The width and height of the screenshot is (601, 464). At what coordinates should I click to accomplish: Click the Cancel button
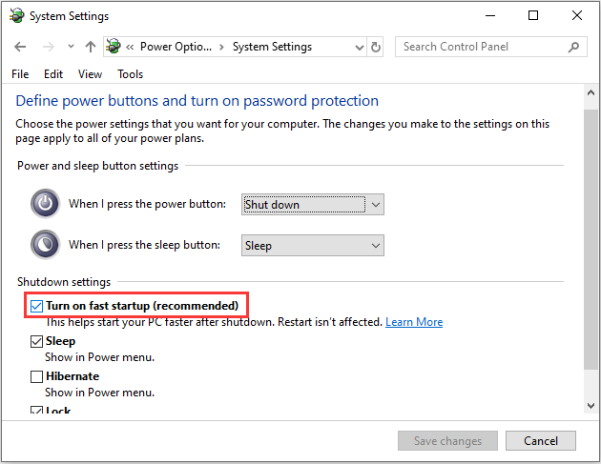[541, 440]
